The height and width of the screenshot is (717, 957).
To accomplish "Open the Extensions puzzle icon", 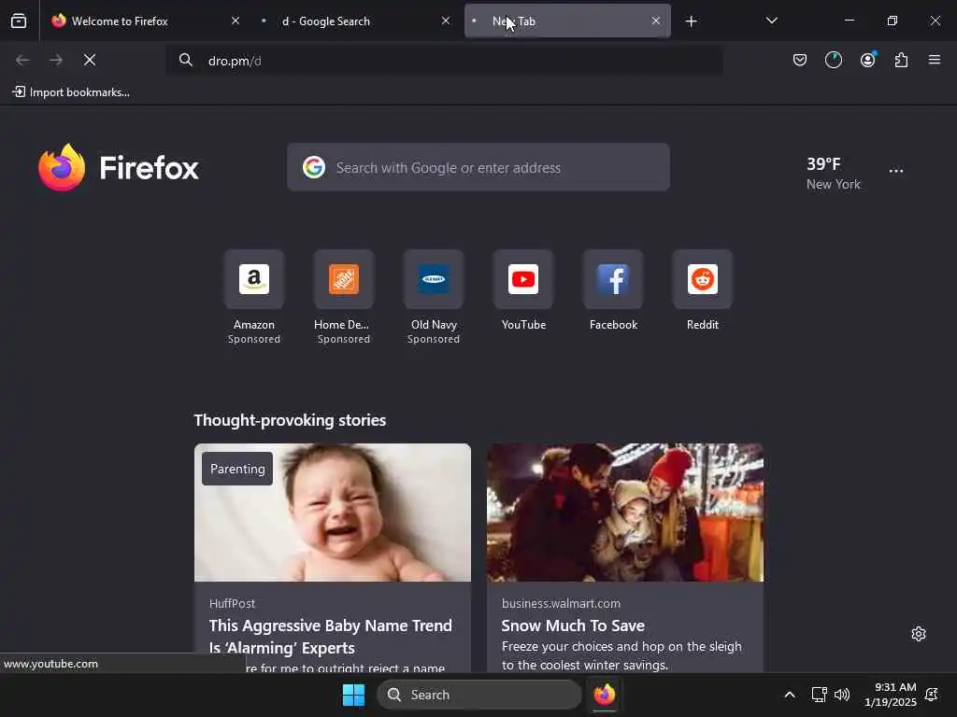I will click(901, 60).
